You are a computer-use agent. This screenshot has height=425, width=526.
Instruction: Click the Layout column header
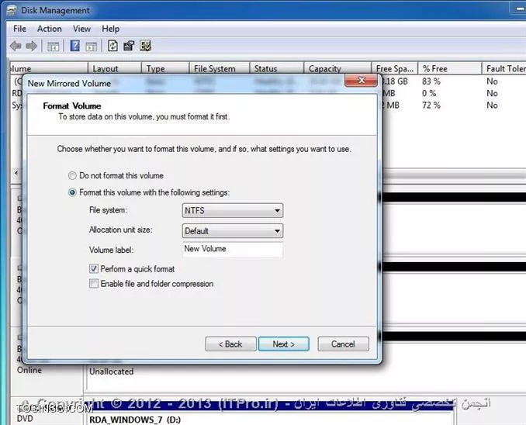114,68
